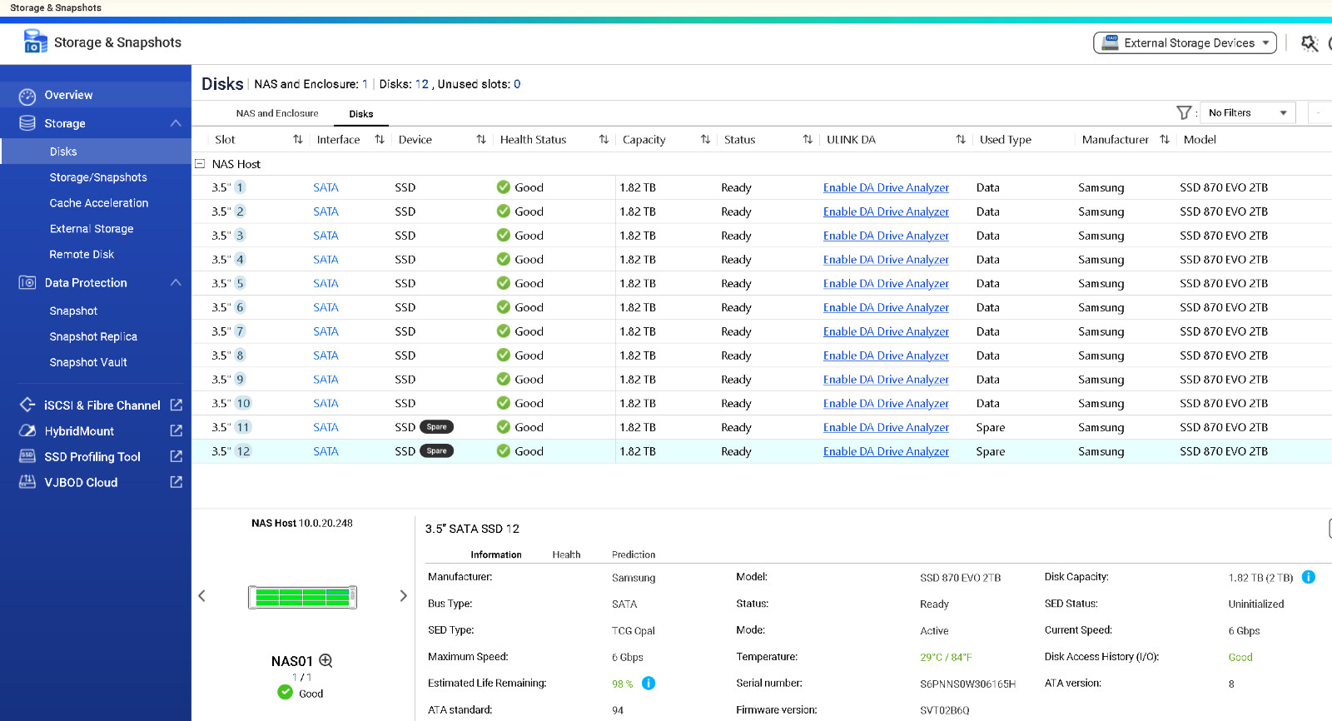
Task: Click the filter funnel icon
Action: [x=1183, y=112]
